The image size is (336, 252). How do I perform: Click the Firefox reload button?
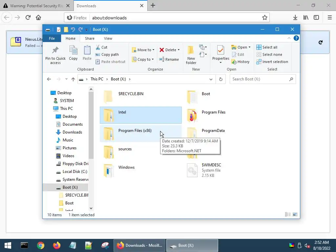28,18
